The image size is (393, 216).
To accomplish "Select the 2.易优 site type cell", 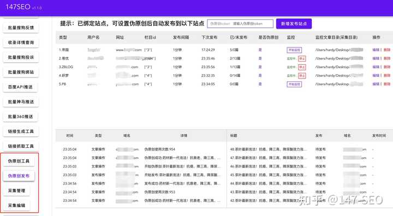I will [x=64, y=58].
